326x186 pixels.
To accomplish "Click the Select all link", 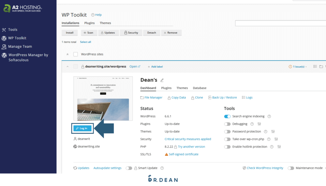I will click(x=85, y=42).
